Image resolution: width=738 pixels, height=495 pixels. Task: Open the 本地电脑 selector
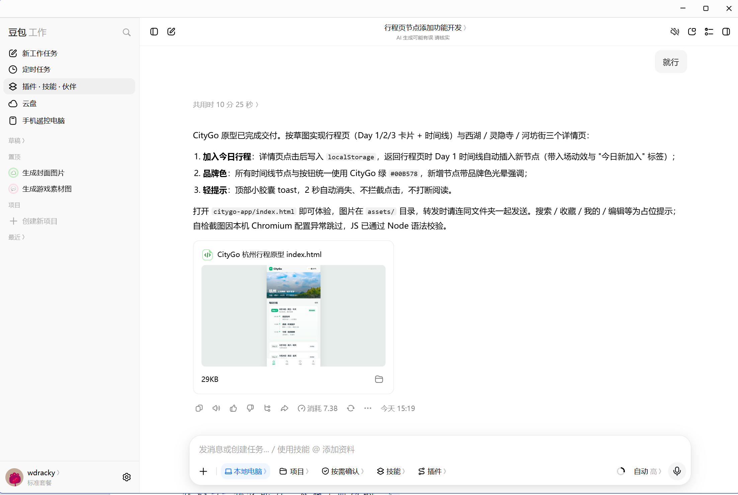click(x=245, y=471)
